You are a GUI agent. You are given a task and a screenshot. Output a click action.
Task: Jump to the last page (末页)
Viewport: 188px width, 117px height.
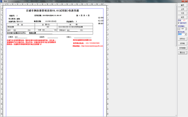click(182, 17)
